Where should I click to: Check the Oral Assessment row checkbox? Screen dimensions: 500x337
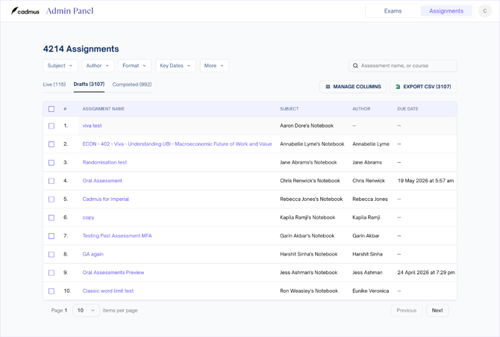point(51,181)
